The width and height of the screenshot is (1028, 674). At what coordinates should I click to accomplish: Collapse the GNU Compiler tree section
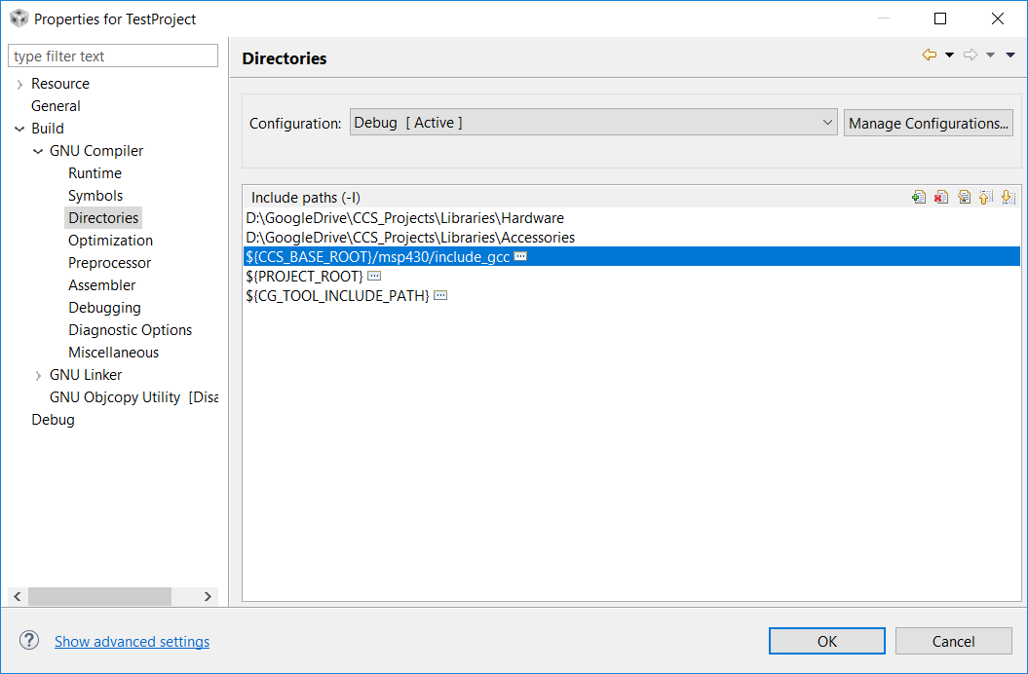click(37, 150)
